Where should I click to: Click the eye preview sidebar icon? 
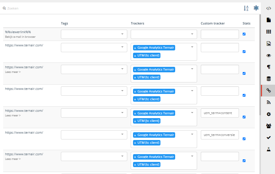point(268,55)
